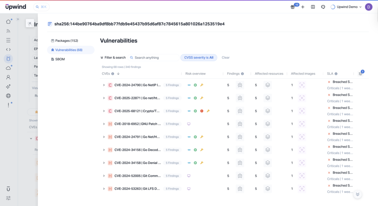Open the docs book icon in header
Screen dimensions: 378x206
click(x=313, y=7)
